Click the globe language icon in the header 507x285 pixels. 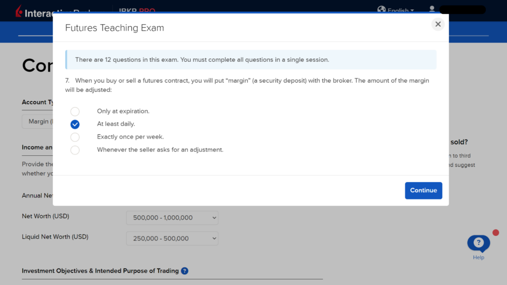pyautogui.click(x=382, y=9)
